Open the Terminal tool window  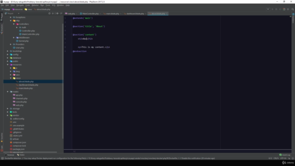click(9, 155)
